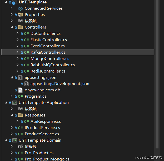Screen dimensions: 164x161
Task: Click the C# icon of Pro_Product.cs
Action: tap(20, 153)
